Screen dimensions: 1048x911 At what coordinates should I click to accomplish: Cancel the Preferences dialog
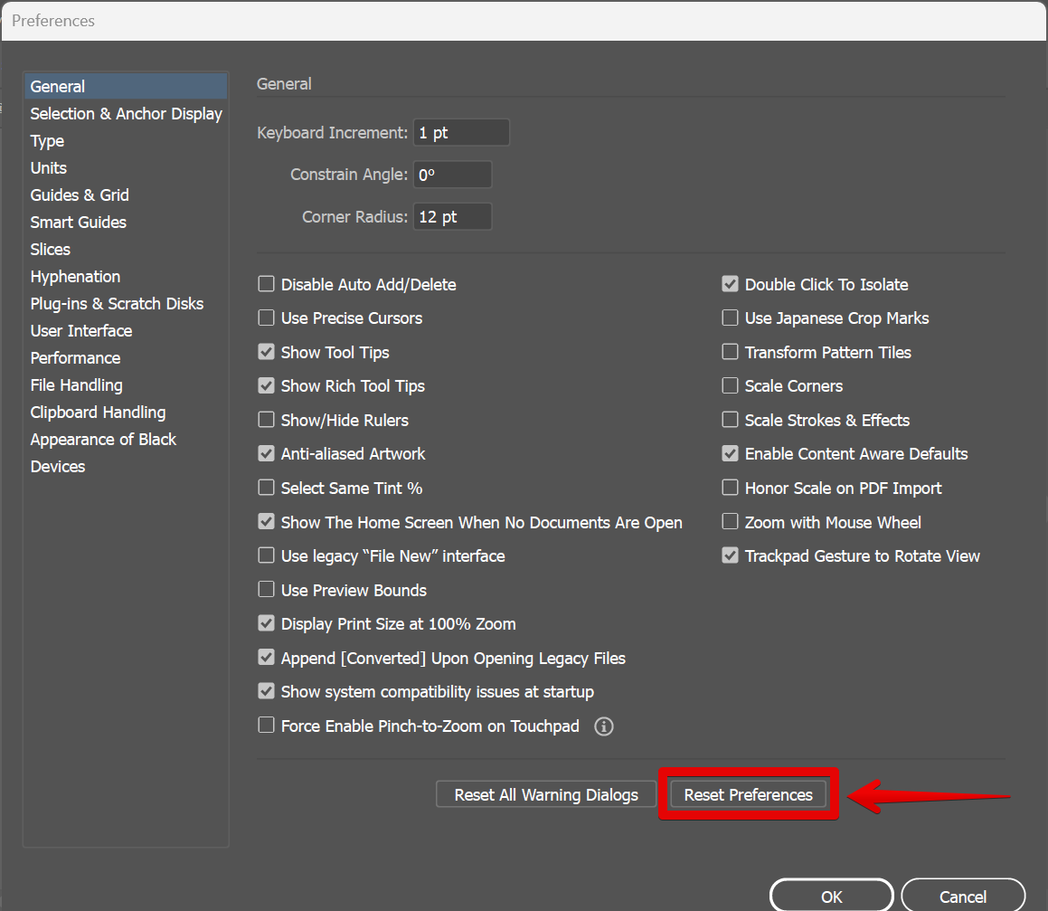(962, 897)
